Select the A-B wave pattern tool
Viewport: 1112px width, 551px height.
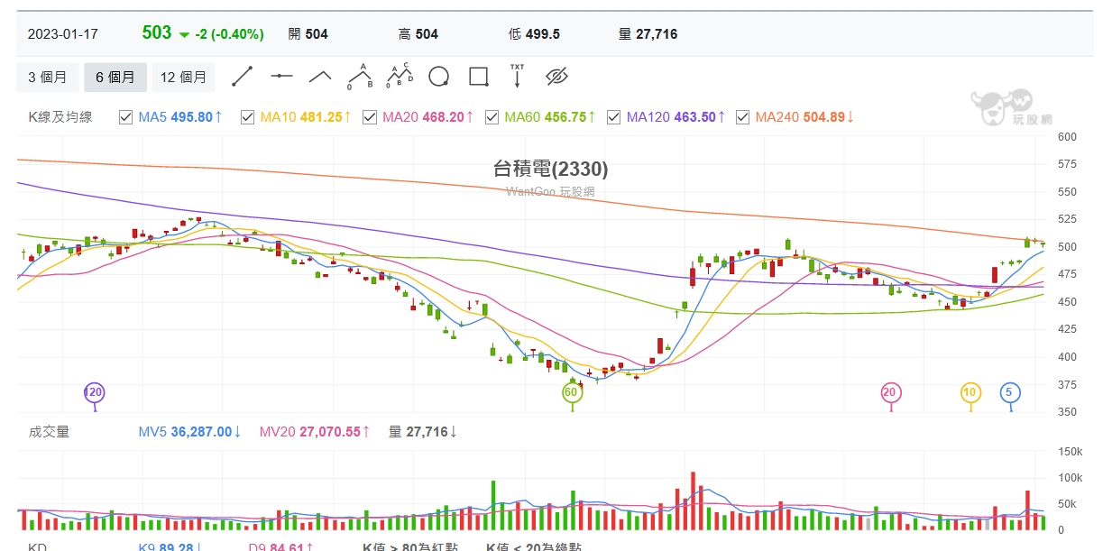(x=361, y=76)
